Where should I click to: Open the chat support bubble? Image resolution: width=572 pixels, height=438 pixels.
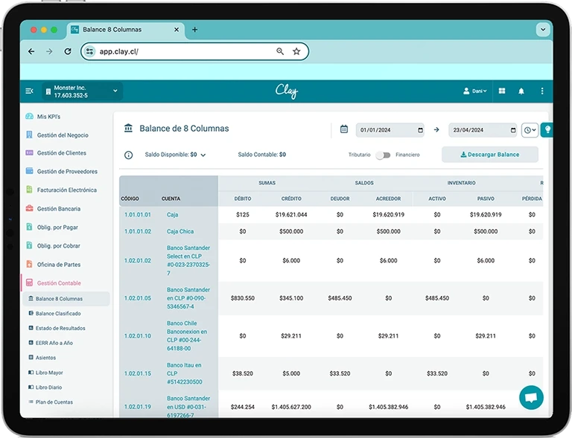(531, 397)
